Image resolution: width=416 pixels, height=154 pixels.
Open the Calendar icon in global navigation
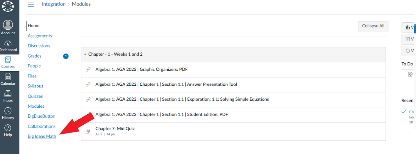[8, 77]
